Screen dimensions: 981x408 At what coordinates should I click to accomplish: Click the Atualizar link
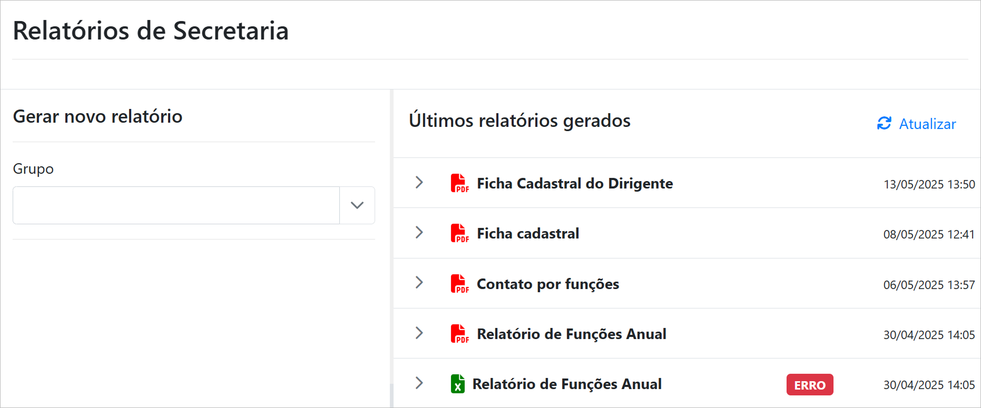click(x=927, y=124)
